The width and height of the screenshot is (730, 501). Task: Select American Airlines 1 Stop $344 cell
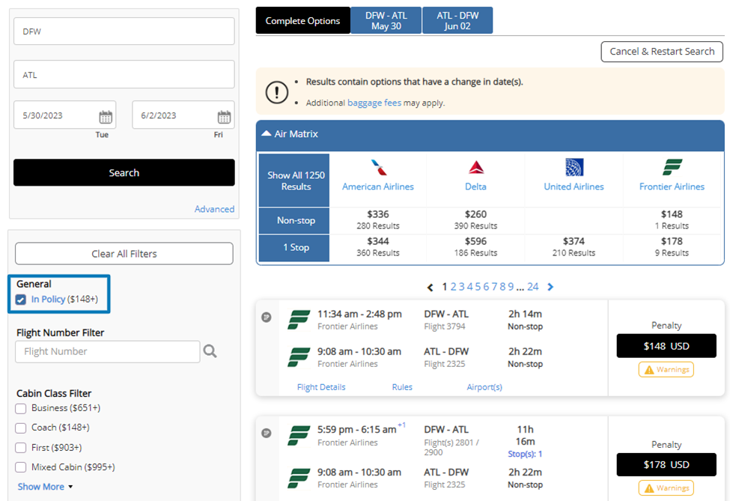click(x=378, y=247)
